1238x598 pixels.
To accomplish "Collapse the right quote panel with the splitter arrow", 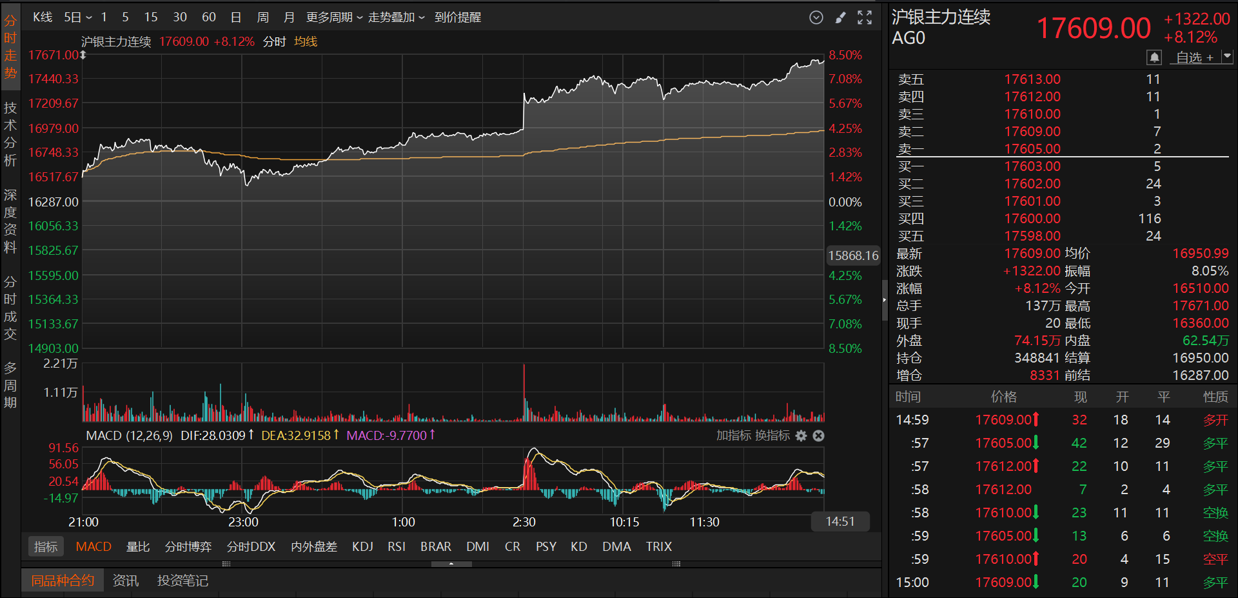I will [x=885, y=300].
